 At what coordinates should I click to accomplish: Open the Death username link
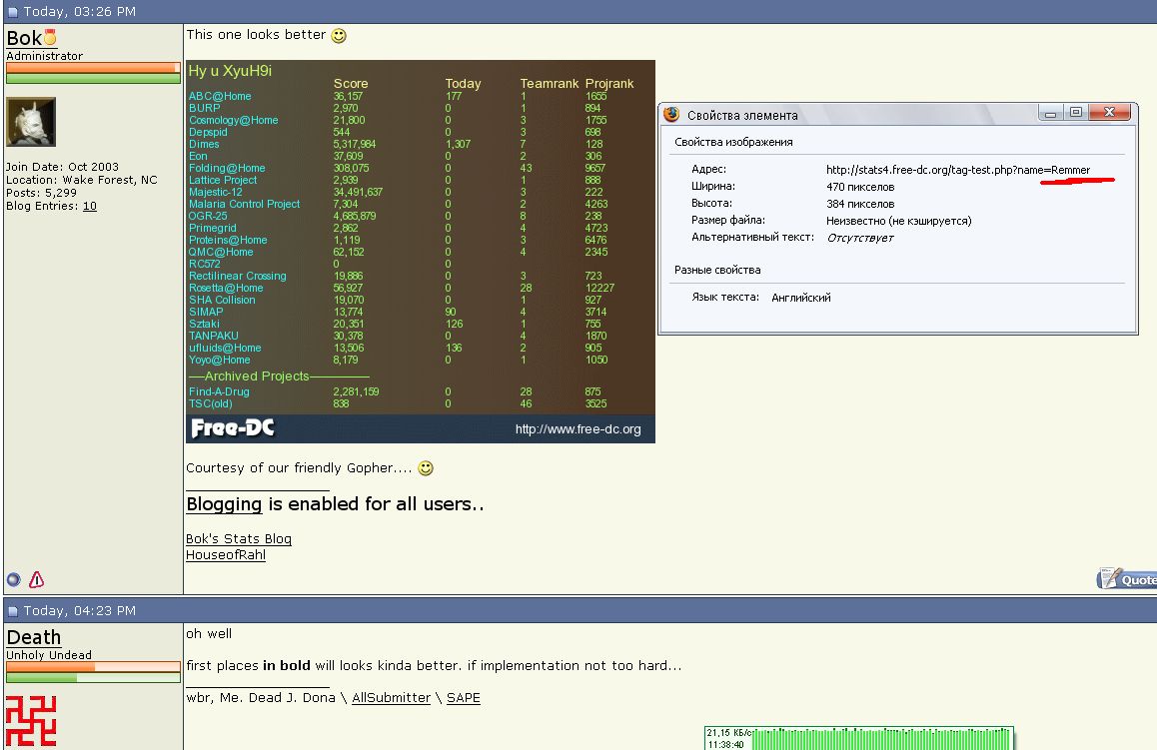(x=34, y=637)
